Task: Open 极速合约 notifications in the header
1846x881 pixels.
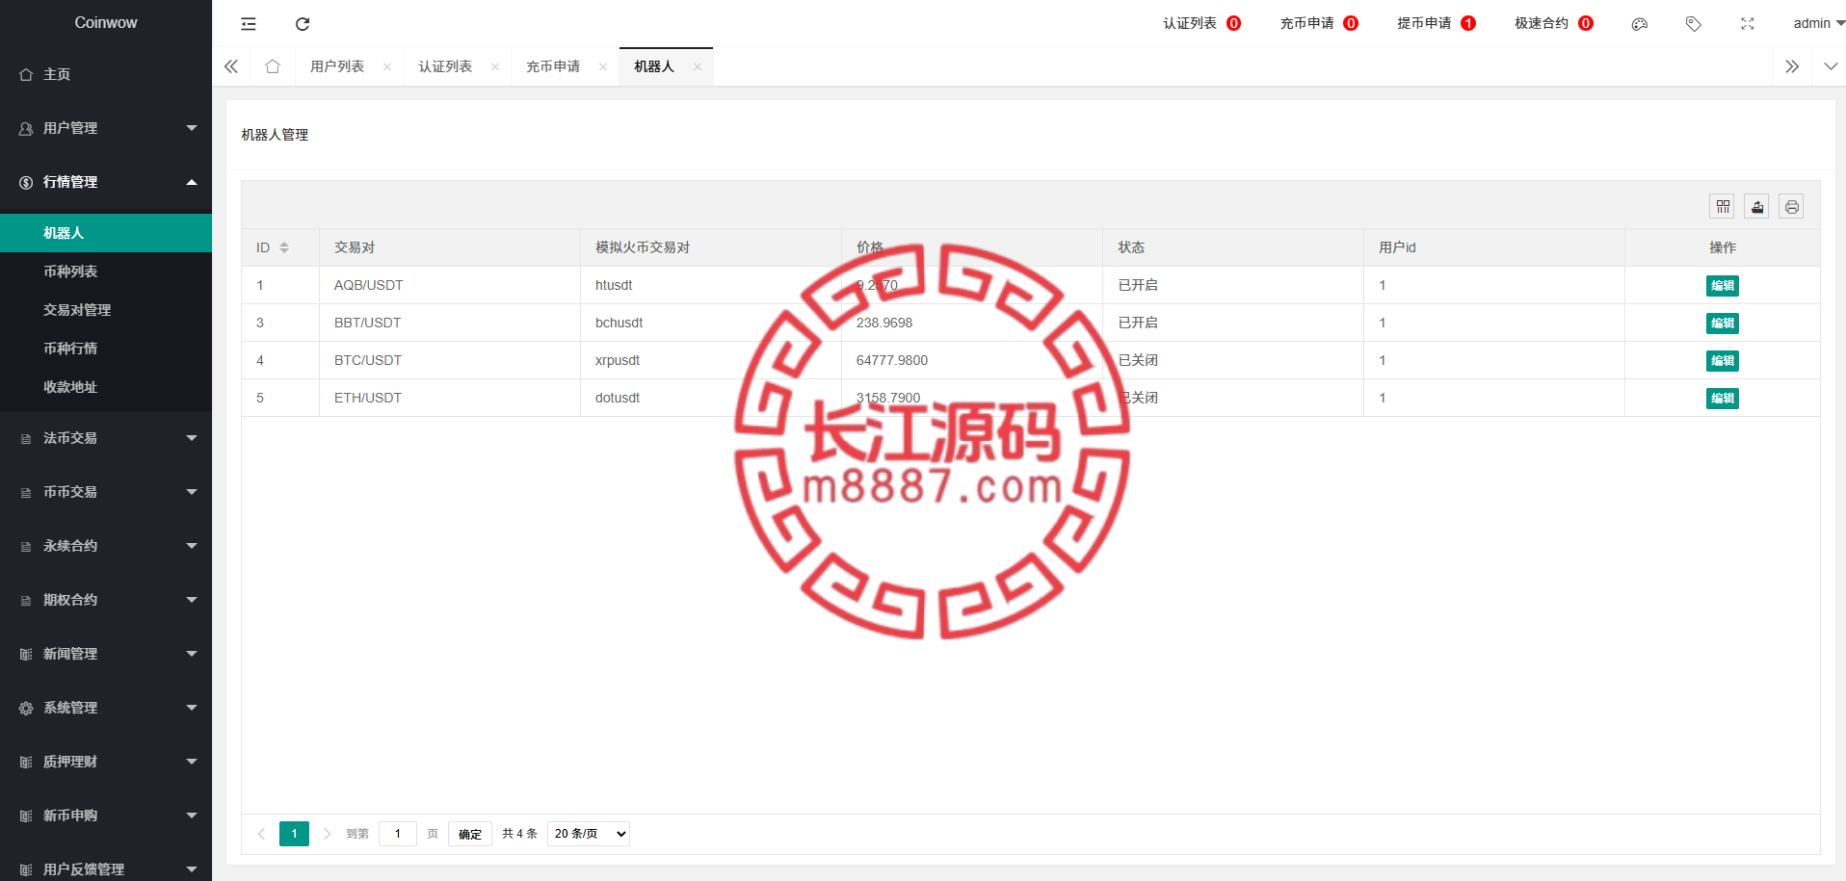Action: 1554,24
